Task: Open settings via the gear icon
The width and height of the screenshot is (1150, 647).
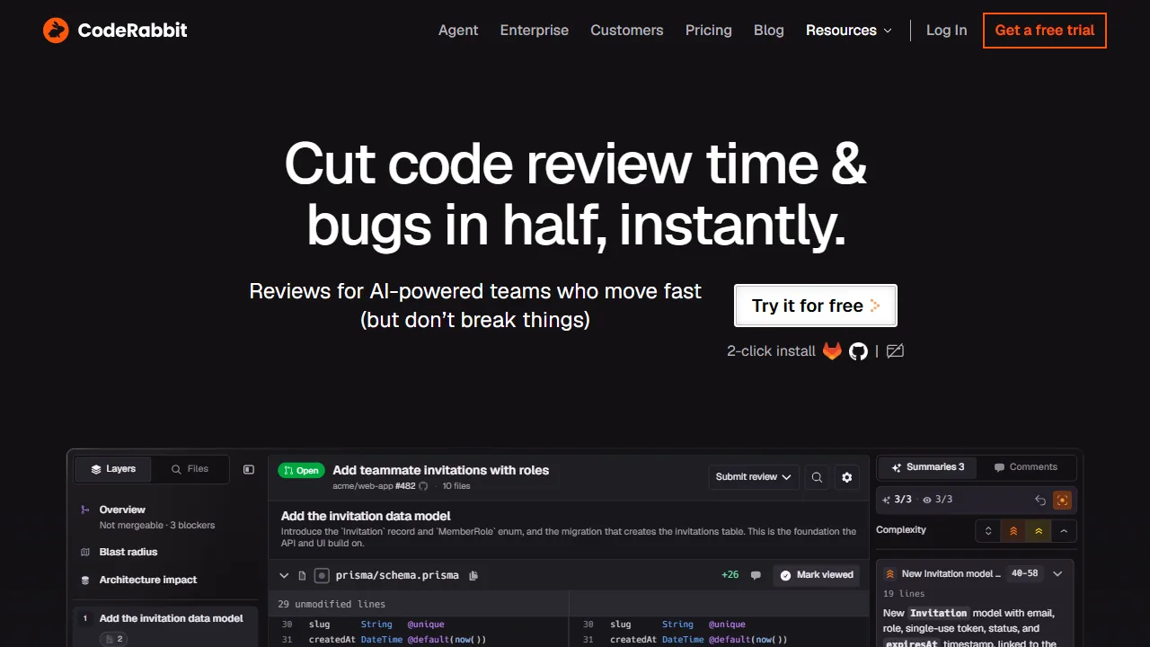Action: click(x=846, y=477)
